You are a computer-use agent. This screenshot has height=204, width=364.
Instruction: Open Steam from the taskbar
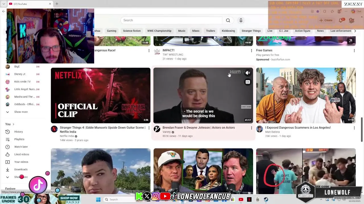pos(266,199)
